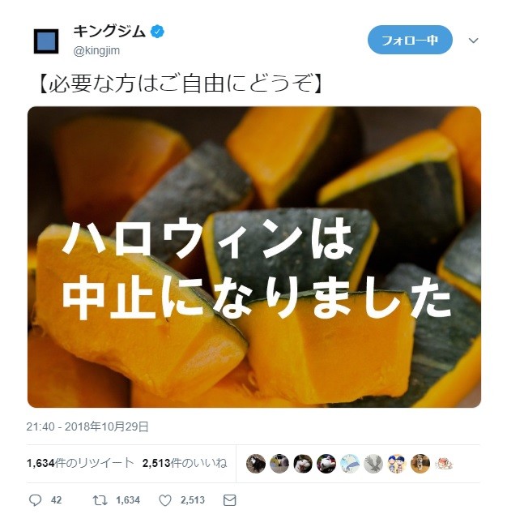The height and width of the screenshot is (527, 507).
Task: Expand the tweet options chevron
Action: pyautogui.click(x=473, y=41)
